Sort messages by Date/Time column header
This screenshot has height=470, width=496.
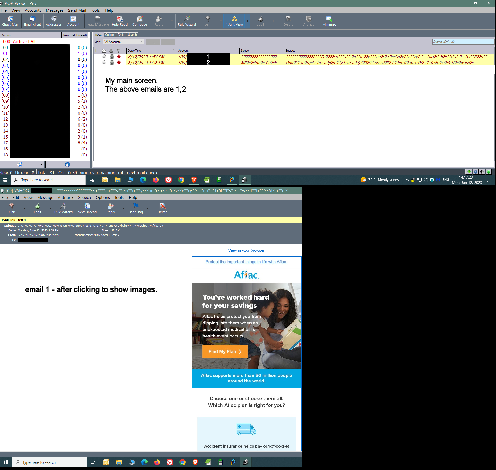151,51
